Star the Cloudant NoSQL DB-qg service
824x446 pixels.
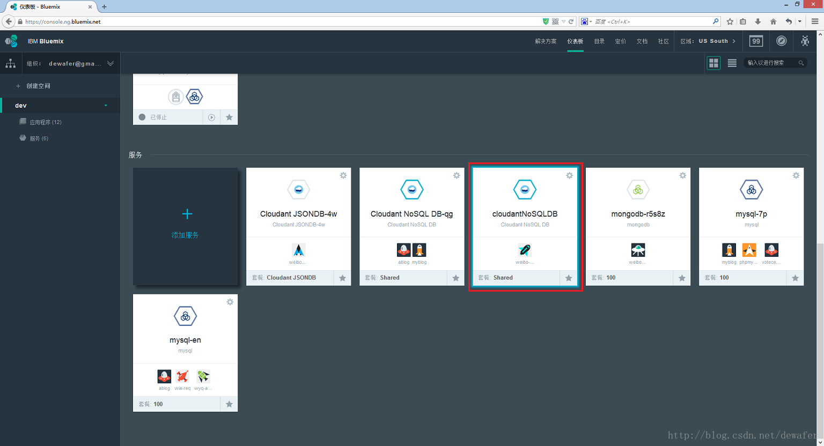[455, 278]
